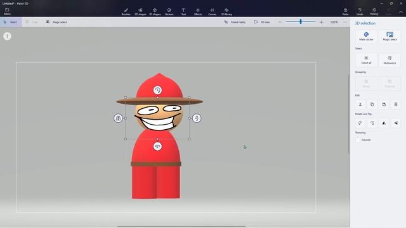This screenshot has height=228, width=406.
Task: Open the Stickers tab
Action: pos(169,11)
